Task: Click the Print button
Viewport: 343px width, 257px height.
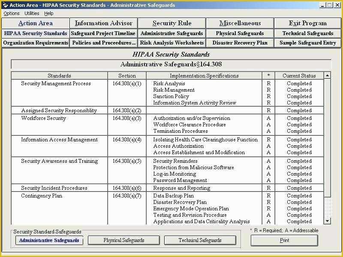Action: (x=284, y=240)
